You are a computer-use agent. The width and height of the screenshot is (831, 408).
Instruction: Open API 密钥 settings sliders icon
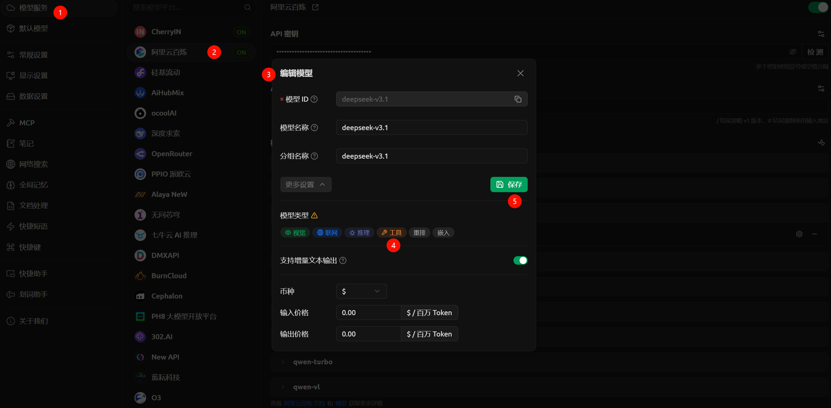click(x=821, y=34)
